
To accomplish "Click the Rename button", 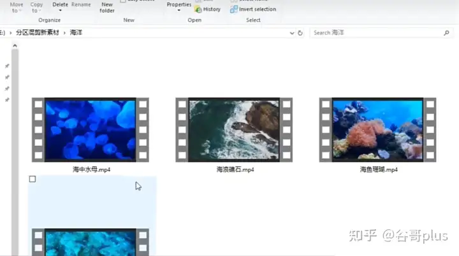I will click(x=81, y=4).
